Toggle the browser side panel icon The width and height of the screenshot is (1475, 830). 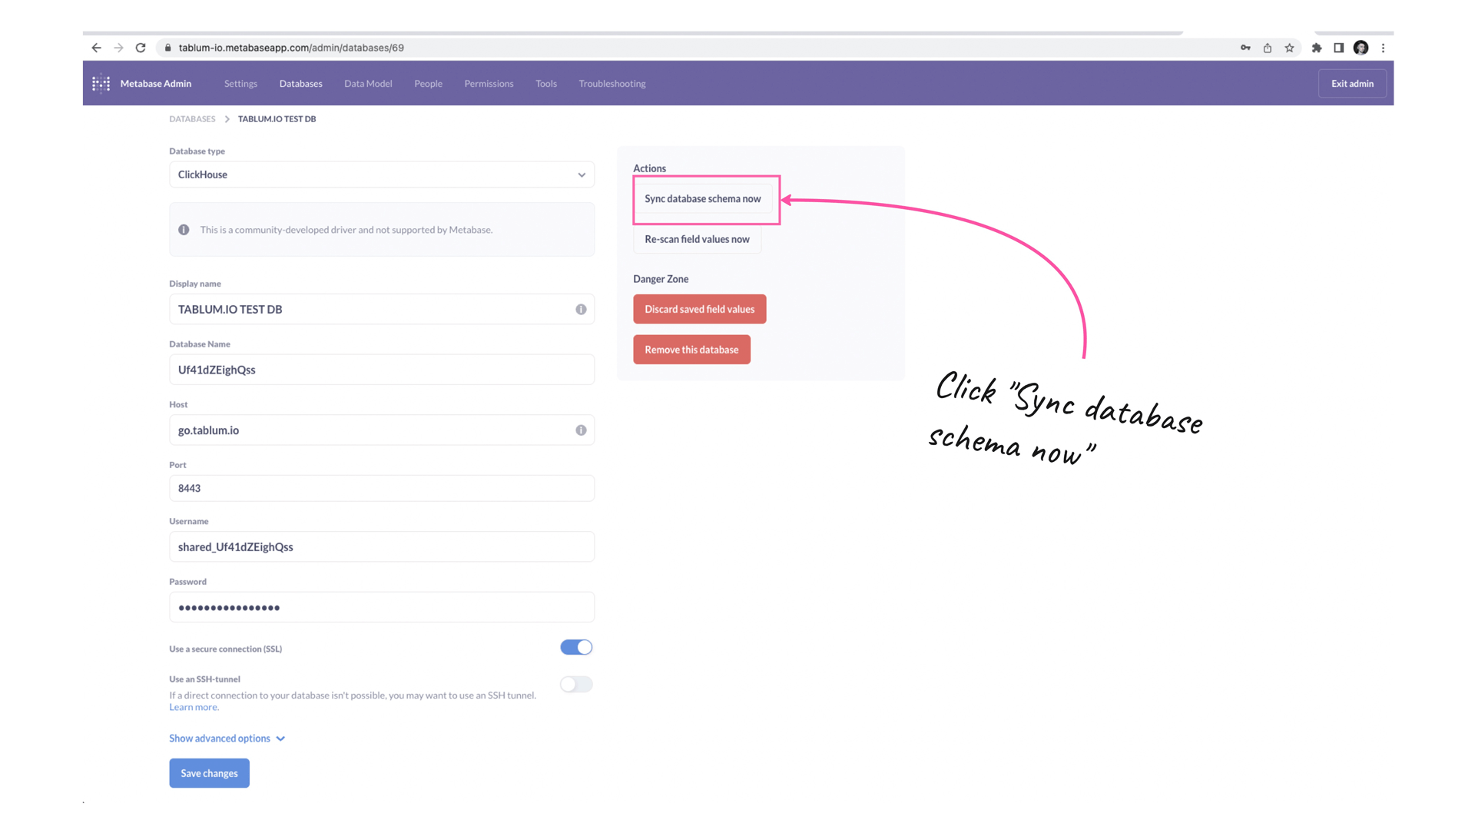tap(1339, 48)
